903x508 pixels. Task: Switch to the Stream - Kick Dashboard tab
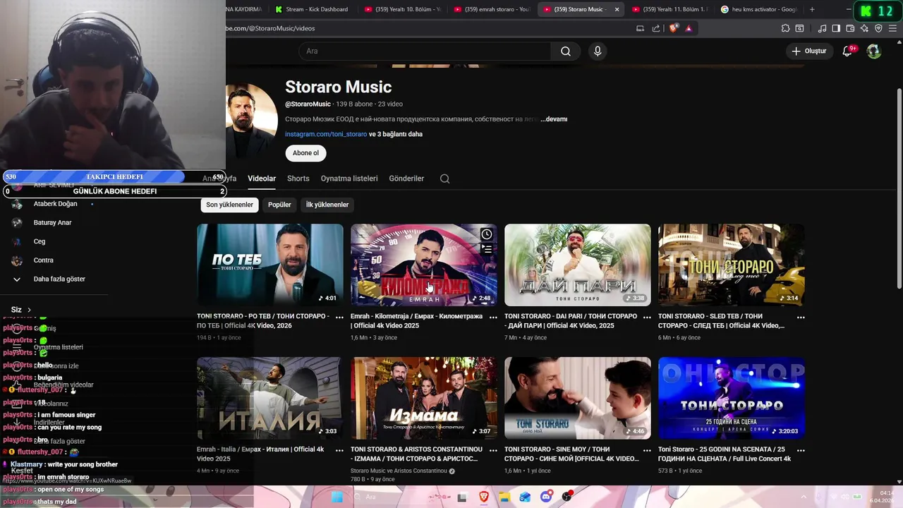pyautogui.click(x=311, y=9)
